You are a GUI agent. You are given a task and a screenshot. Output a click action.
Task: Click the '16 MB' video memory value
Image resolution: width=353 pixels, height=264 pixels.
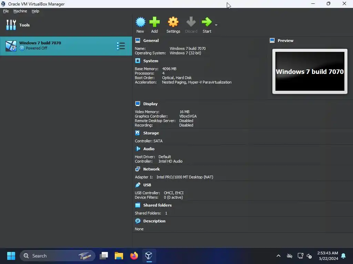coord(184,112)
